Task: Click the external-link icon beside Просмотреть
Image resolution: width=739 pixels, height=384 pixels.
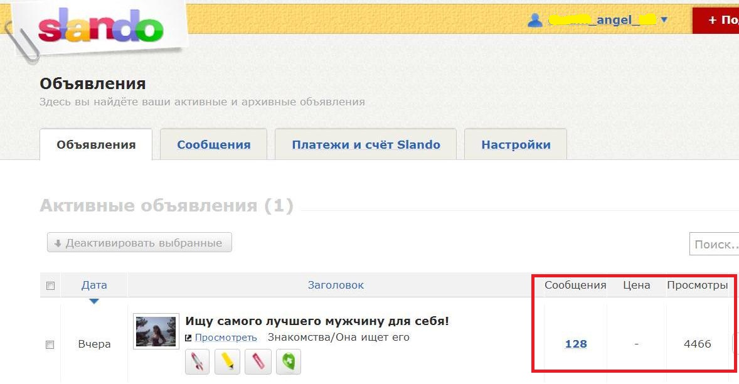Action: [x=189, y=338]
